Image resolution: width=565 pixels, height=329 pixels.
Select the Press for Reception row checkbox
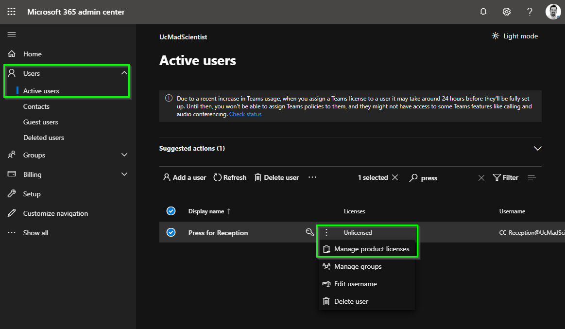tap(171, 232)
